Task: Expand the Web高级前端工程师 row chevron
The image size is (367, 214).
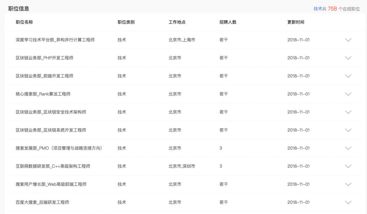Action: point(348,184)
